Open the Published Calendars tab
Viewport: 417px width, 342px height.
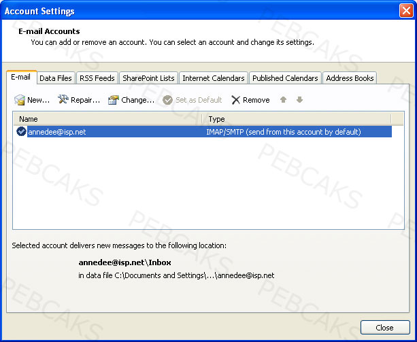[285, 78]
